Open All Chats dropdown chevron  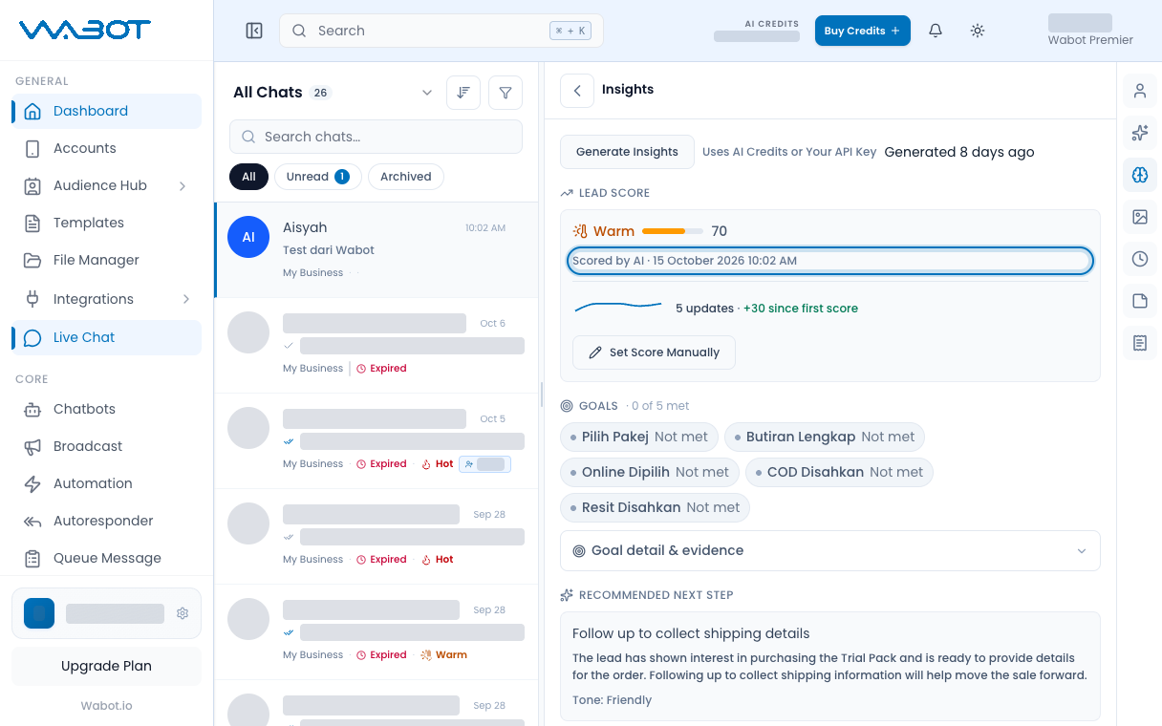point(427,93)
